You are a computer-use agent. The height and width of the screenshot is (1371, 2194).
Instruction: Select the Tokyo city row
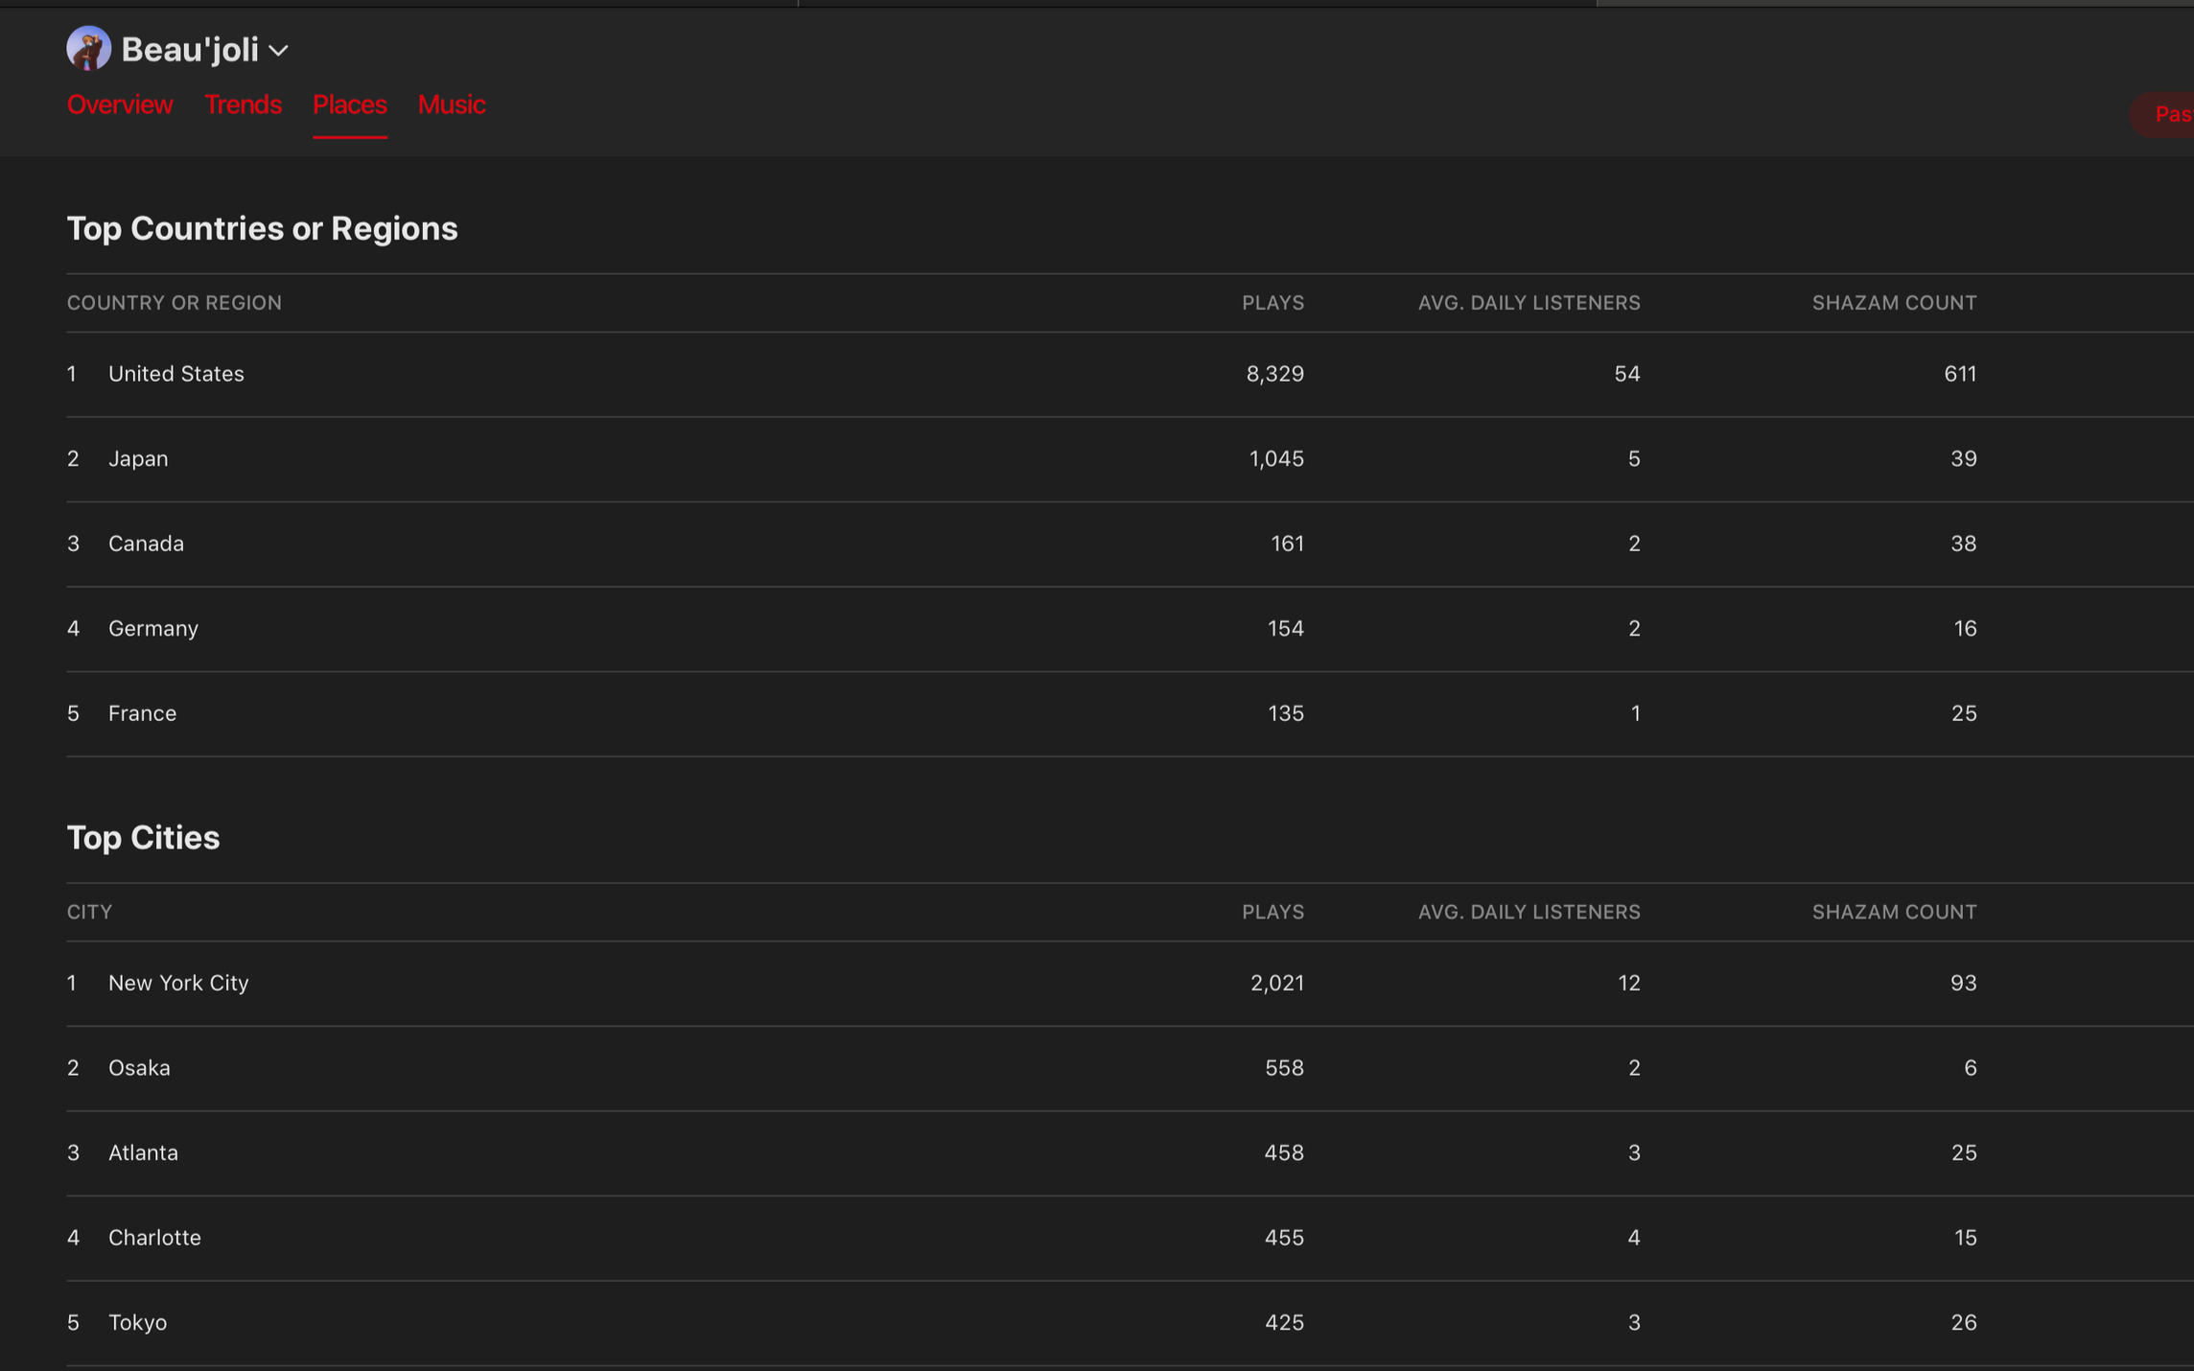click(1130, 1323)
